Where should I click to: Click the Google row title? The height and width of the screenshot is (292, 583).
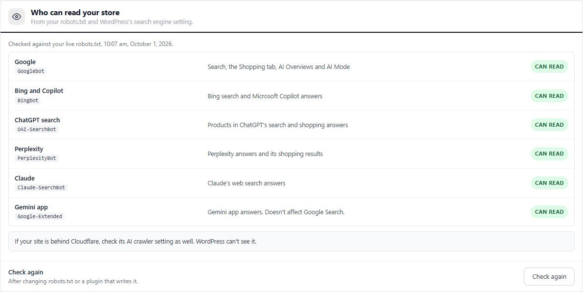[x=25, y=62]
